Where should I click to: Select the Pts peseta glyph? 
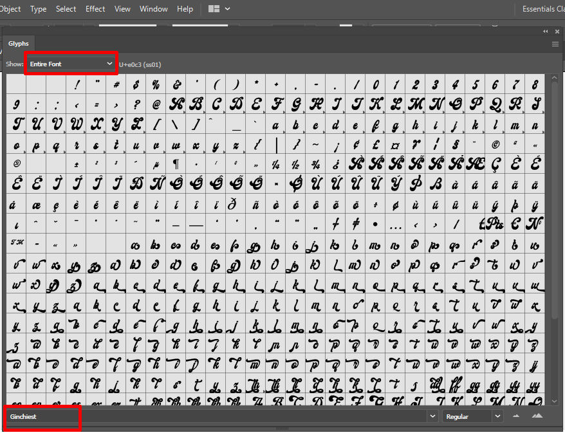point(495,224)
